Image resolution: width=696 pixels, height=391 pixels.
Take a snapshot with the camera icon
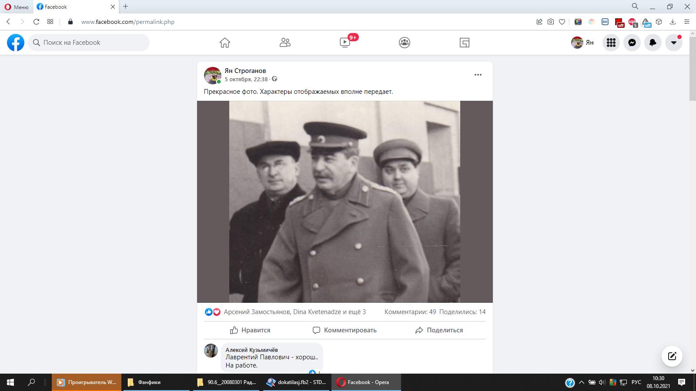coord(551,22)
